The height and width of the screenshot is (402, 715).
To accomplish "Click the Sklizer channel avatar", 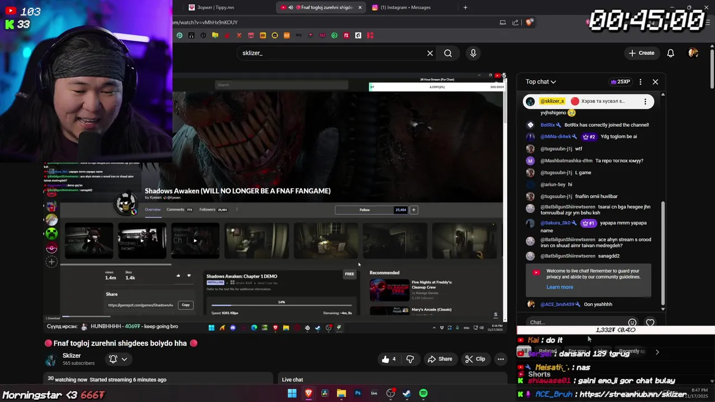I will click(51, 360).
